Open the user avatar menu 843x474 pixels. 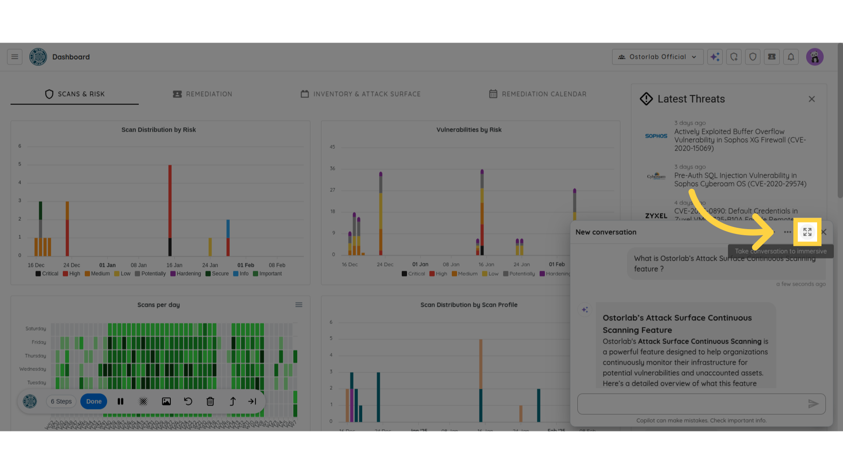(815, 57)
